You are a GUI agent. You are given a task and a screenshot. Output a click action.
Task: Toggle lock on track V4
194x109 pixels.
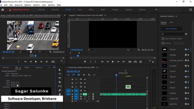pos(72,79)
